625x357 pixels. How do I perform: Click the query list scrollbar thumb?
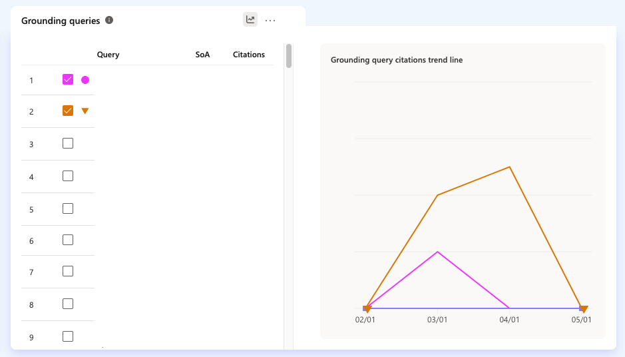click(289, 56)
